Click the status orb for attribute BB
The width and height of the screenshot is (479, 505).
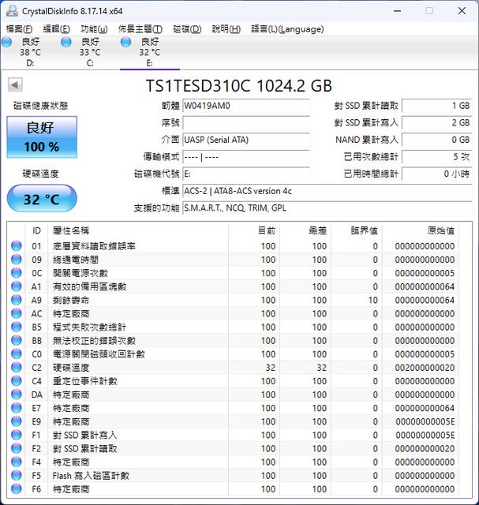click(x=16, y=341)
